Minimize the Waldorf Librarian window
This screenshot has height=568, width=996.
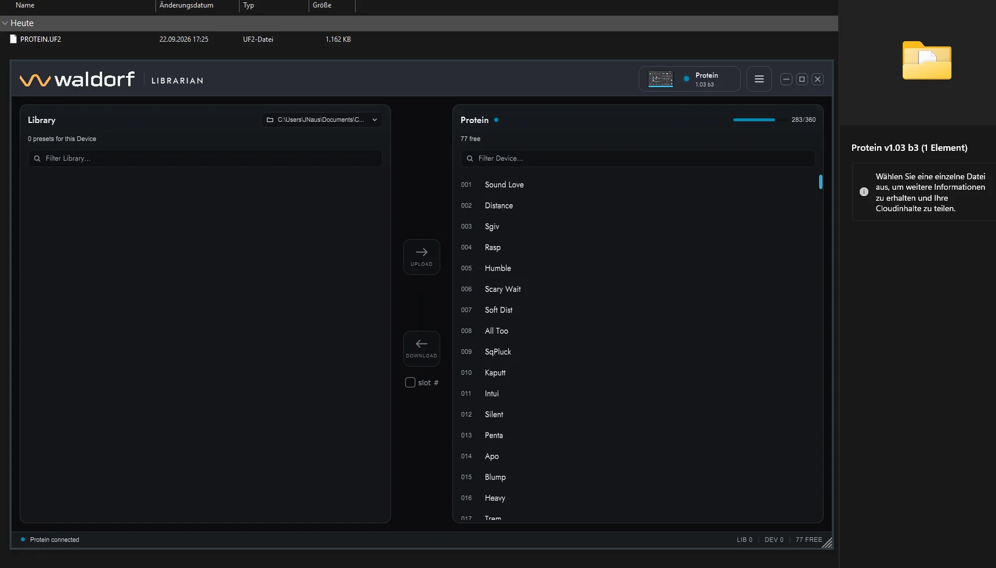click(x=786, y=79)
